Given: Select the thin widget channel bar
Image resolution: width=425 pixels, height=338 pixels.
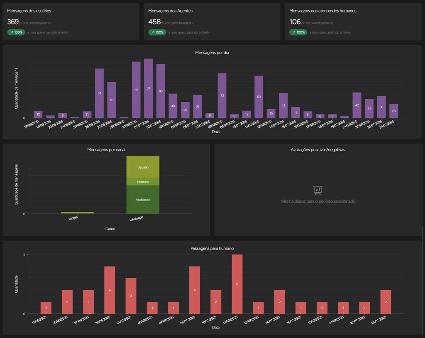Looking at the screenshot, I should 78,213.
